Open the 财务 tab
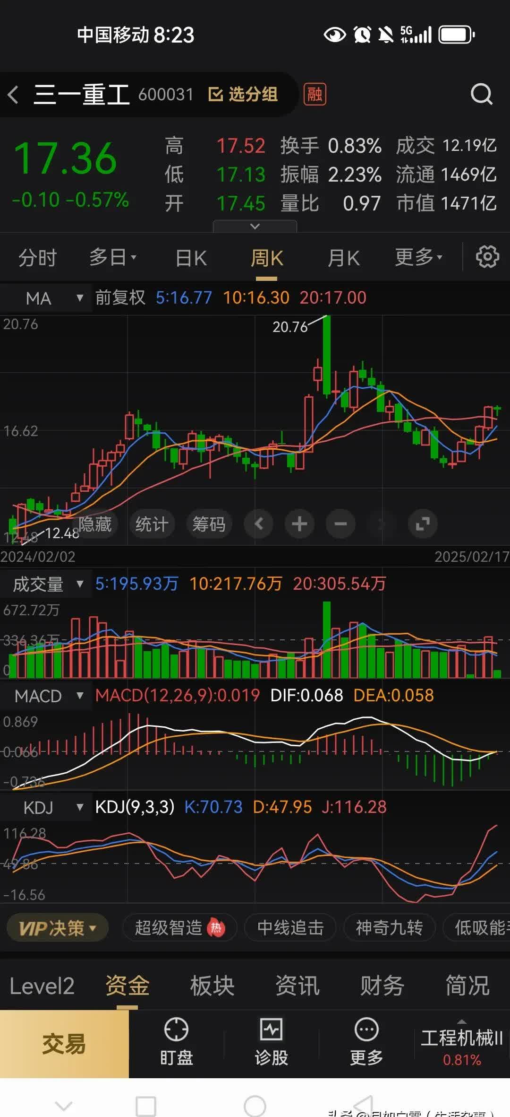510x1117 pixels. pyautogui.click(x=382, y=986)
